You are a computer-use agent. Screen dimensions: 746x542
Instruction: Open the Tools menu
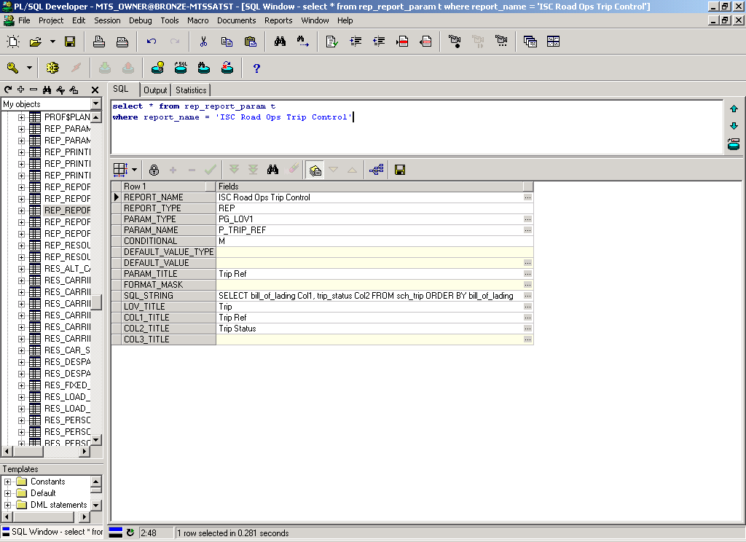169,20
